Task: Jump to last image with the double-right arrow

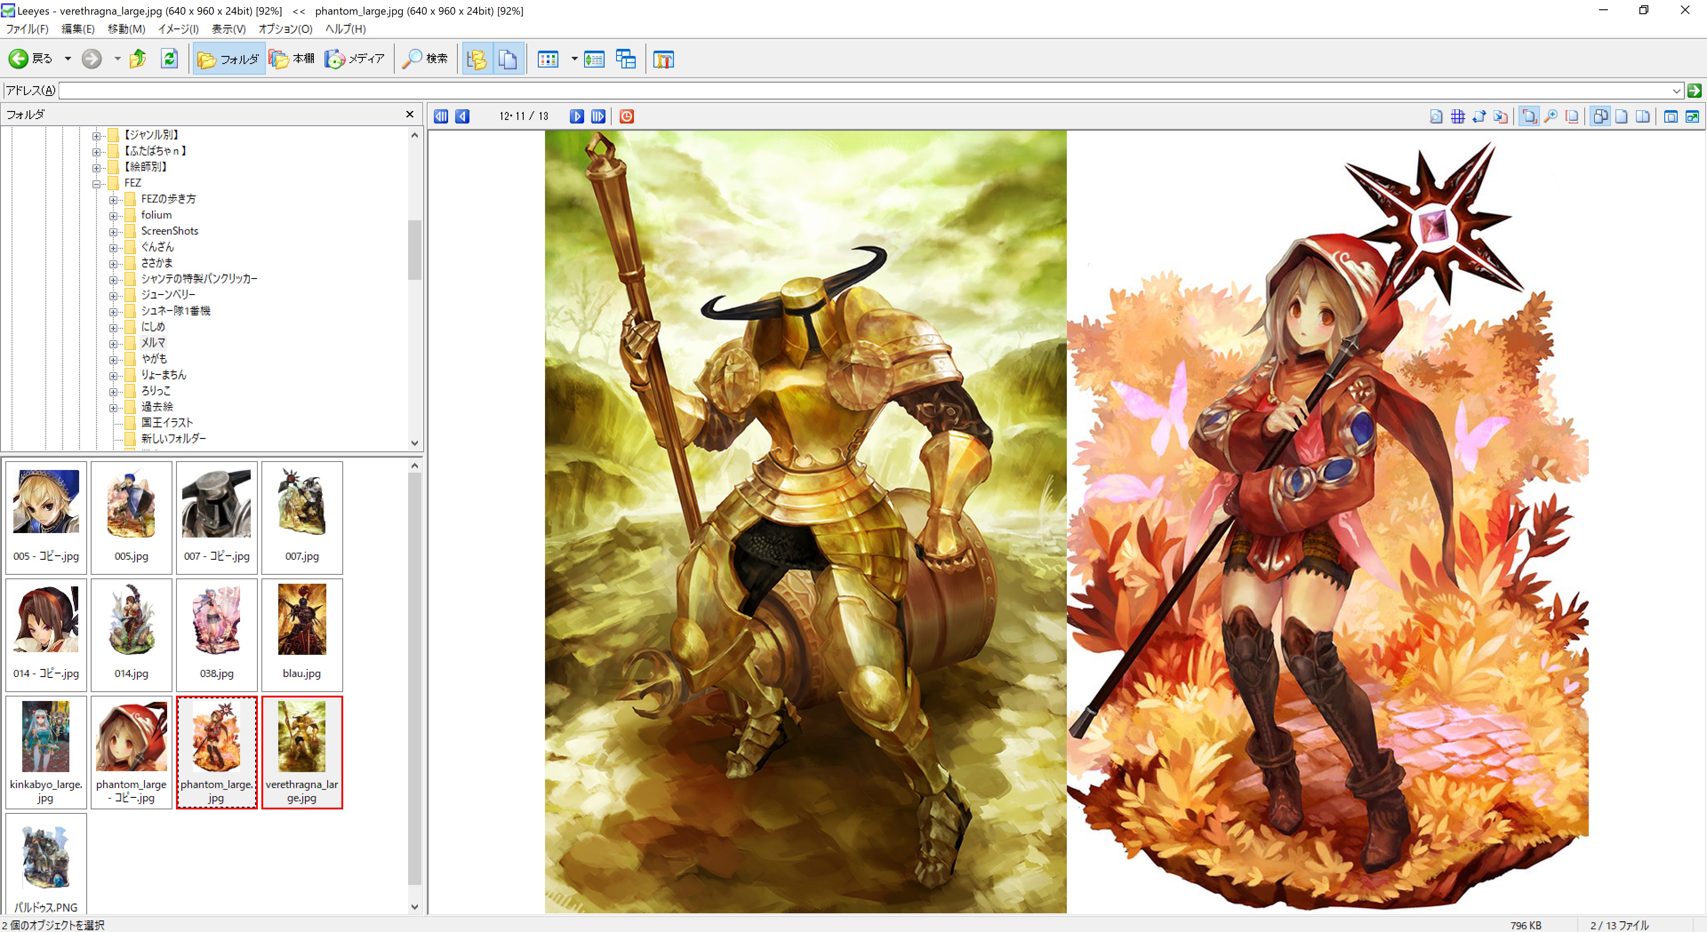Action: point(598,116)
